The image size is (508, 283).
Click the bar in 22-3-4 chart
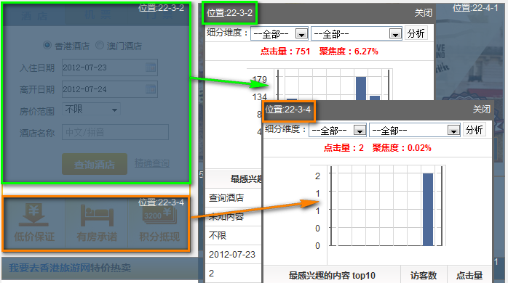pyautogui.click(x=428, y=209)
